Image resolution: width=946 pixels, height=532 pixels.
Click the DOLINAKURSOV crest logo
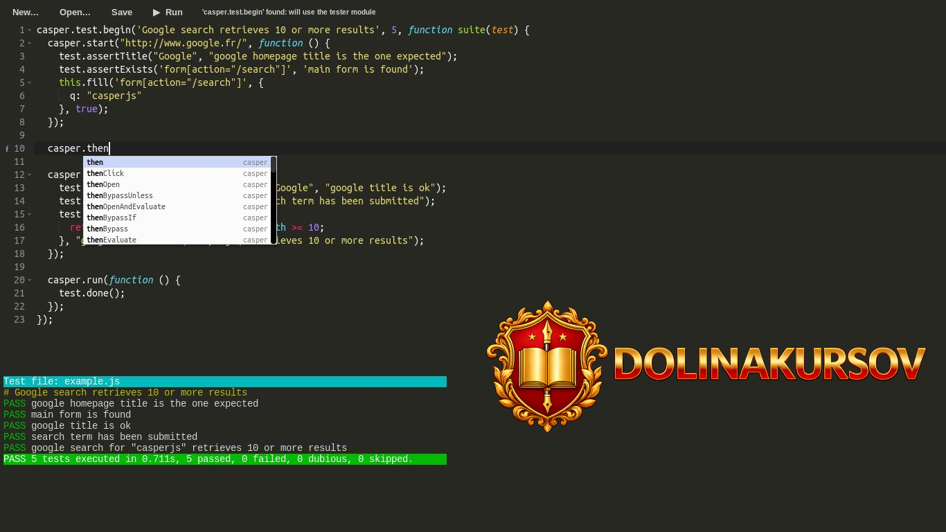pyautogui.click(x=547, y=365)
